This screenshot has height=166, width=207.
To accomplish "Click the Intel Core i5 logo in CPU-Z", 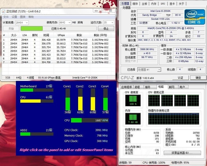I will click(195, 17).
